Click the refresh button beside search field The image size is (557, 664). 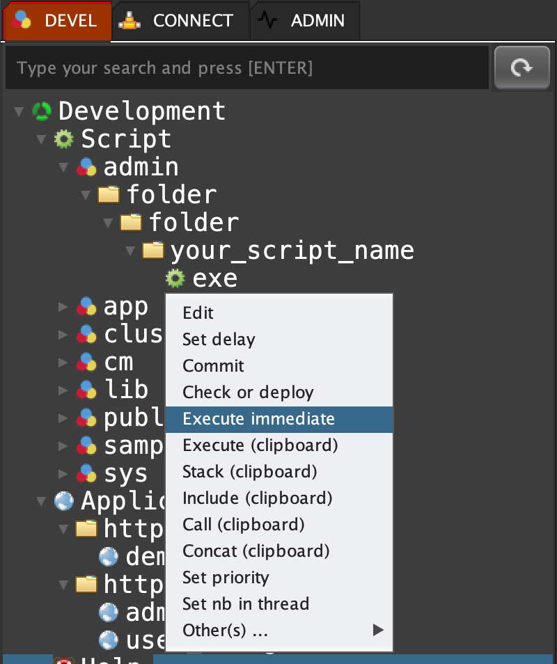(521, 68)
